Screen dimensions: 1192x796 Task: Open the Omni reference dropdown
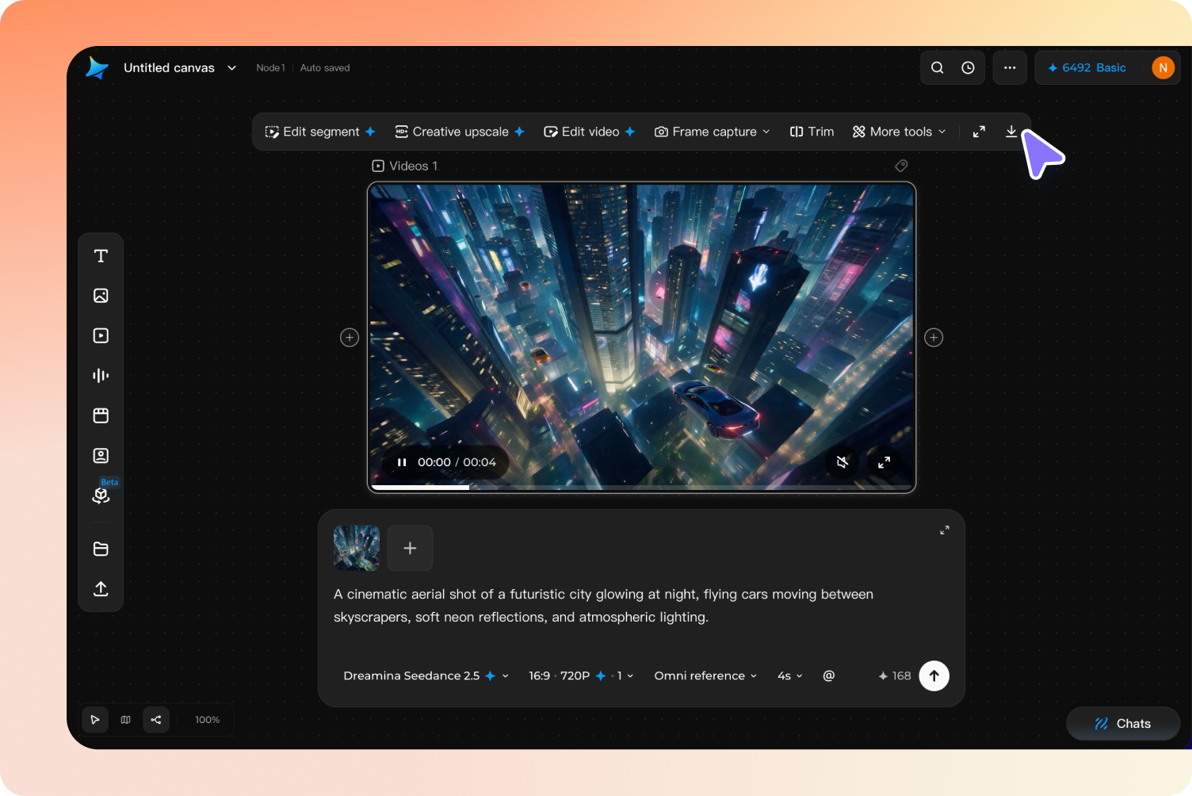(705, 675)
